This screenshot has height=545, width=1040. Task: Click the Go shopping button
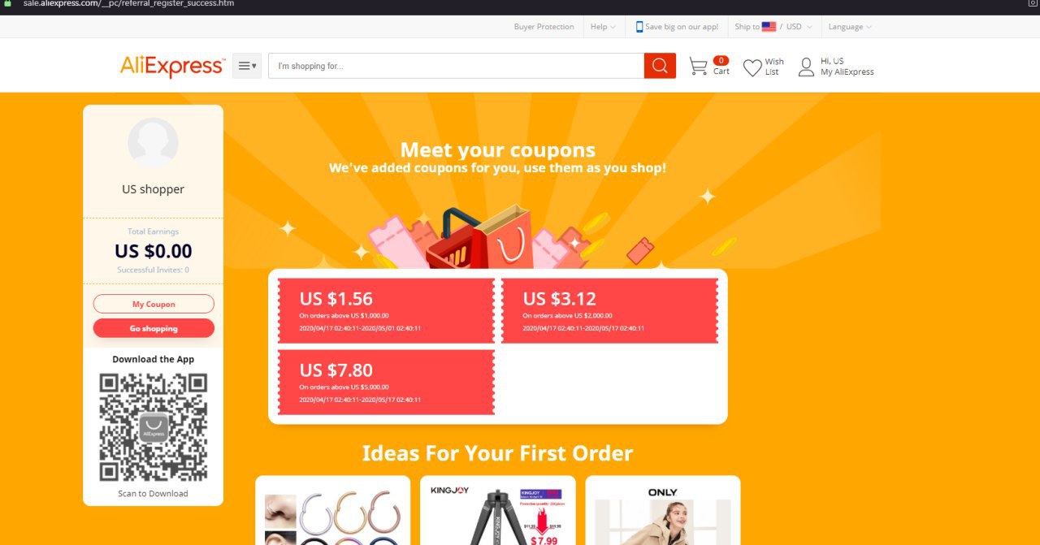[x=154, y=328]
